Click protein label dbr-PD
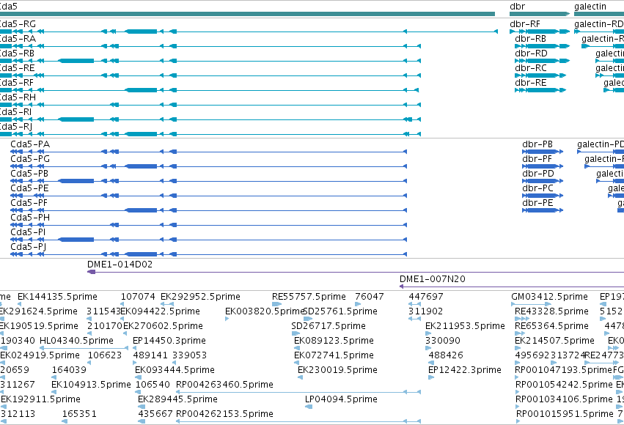Viewport: 624px width, 425px height. pyautogui.click(x=538, y=174)
